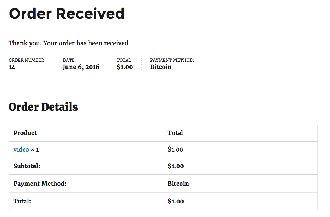Select the thank you confirmation message
The width and height of the screenshot is (330, 217).
[x=69, y=43]
